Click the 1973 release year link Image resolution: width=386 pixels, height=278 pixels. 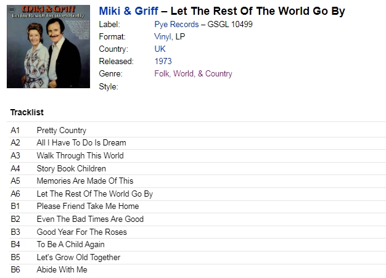[x=163, y=61]
